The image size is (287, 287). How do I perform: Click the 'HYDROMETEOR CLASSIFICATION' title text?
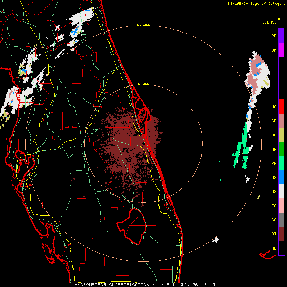112,285
